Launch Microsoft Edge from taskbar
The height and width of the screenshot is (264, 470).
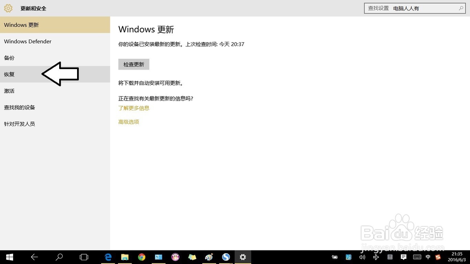(x=108, y=257)
